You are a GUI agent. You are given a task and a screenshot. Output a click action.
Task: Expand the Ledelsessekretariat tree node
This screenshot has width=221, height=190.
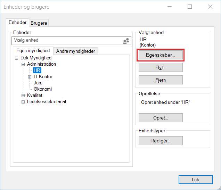click(23, 102)
